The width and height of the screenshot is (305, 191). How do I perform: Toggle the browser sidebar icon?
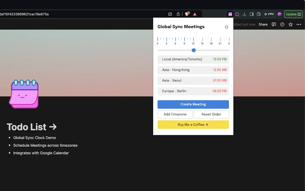251,14
